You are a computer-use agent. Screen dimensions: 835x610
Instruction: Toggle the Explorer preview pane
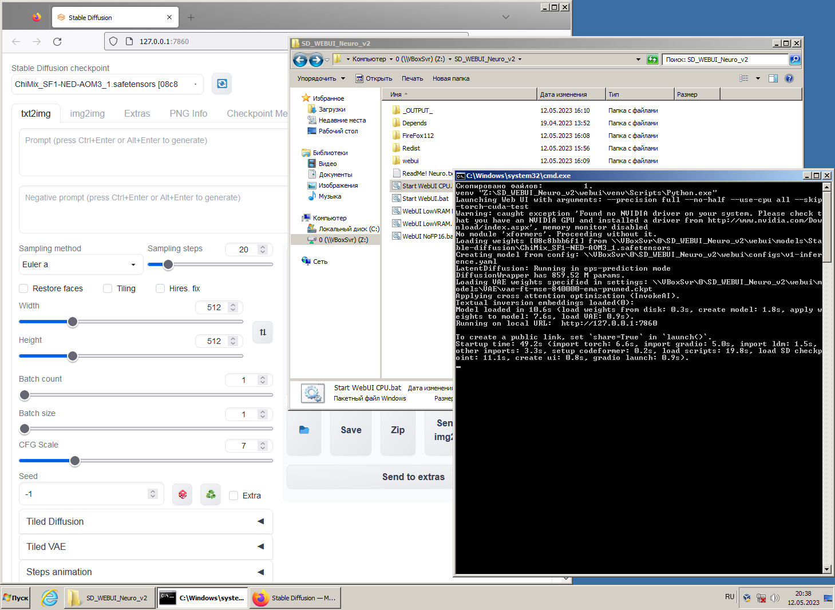[x=773, y=78]
